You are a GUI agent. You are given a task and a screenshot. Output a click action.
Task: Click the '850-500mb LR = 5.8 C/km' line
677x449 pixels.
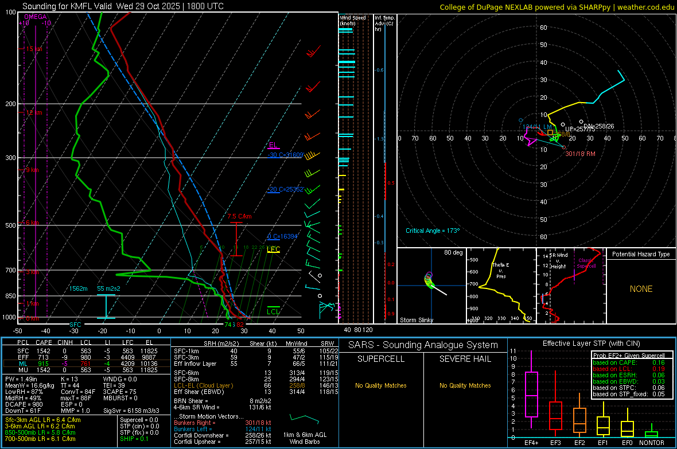coord(40,432)
